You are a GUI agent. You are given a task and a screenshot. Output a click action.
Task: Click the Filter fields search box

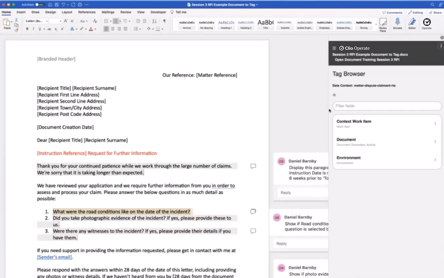[x=387, y=106]
